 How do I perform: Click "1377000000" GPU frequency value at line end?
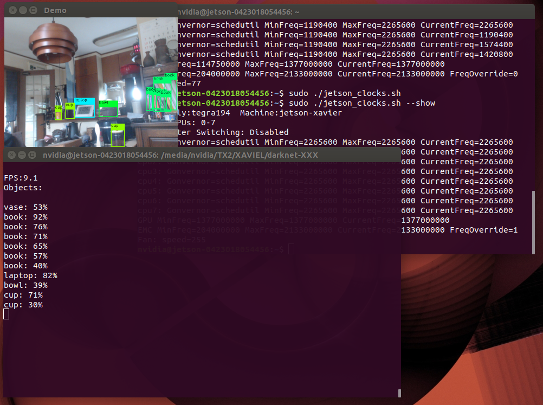(425, 220)
